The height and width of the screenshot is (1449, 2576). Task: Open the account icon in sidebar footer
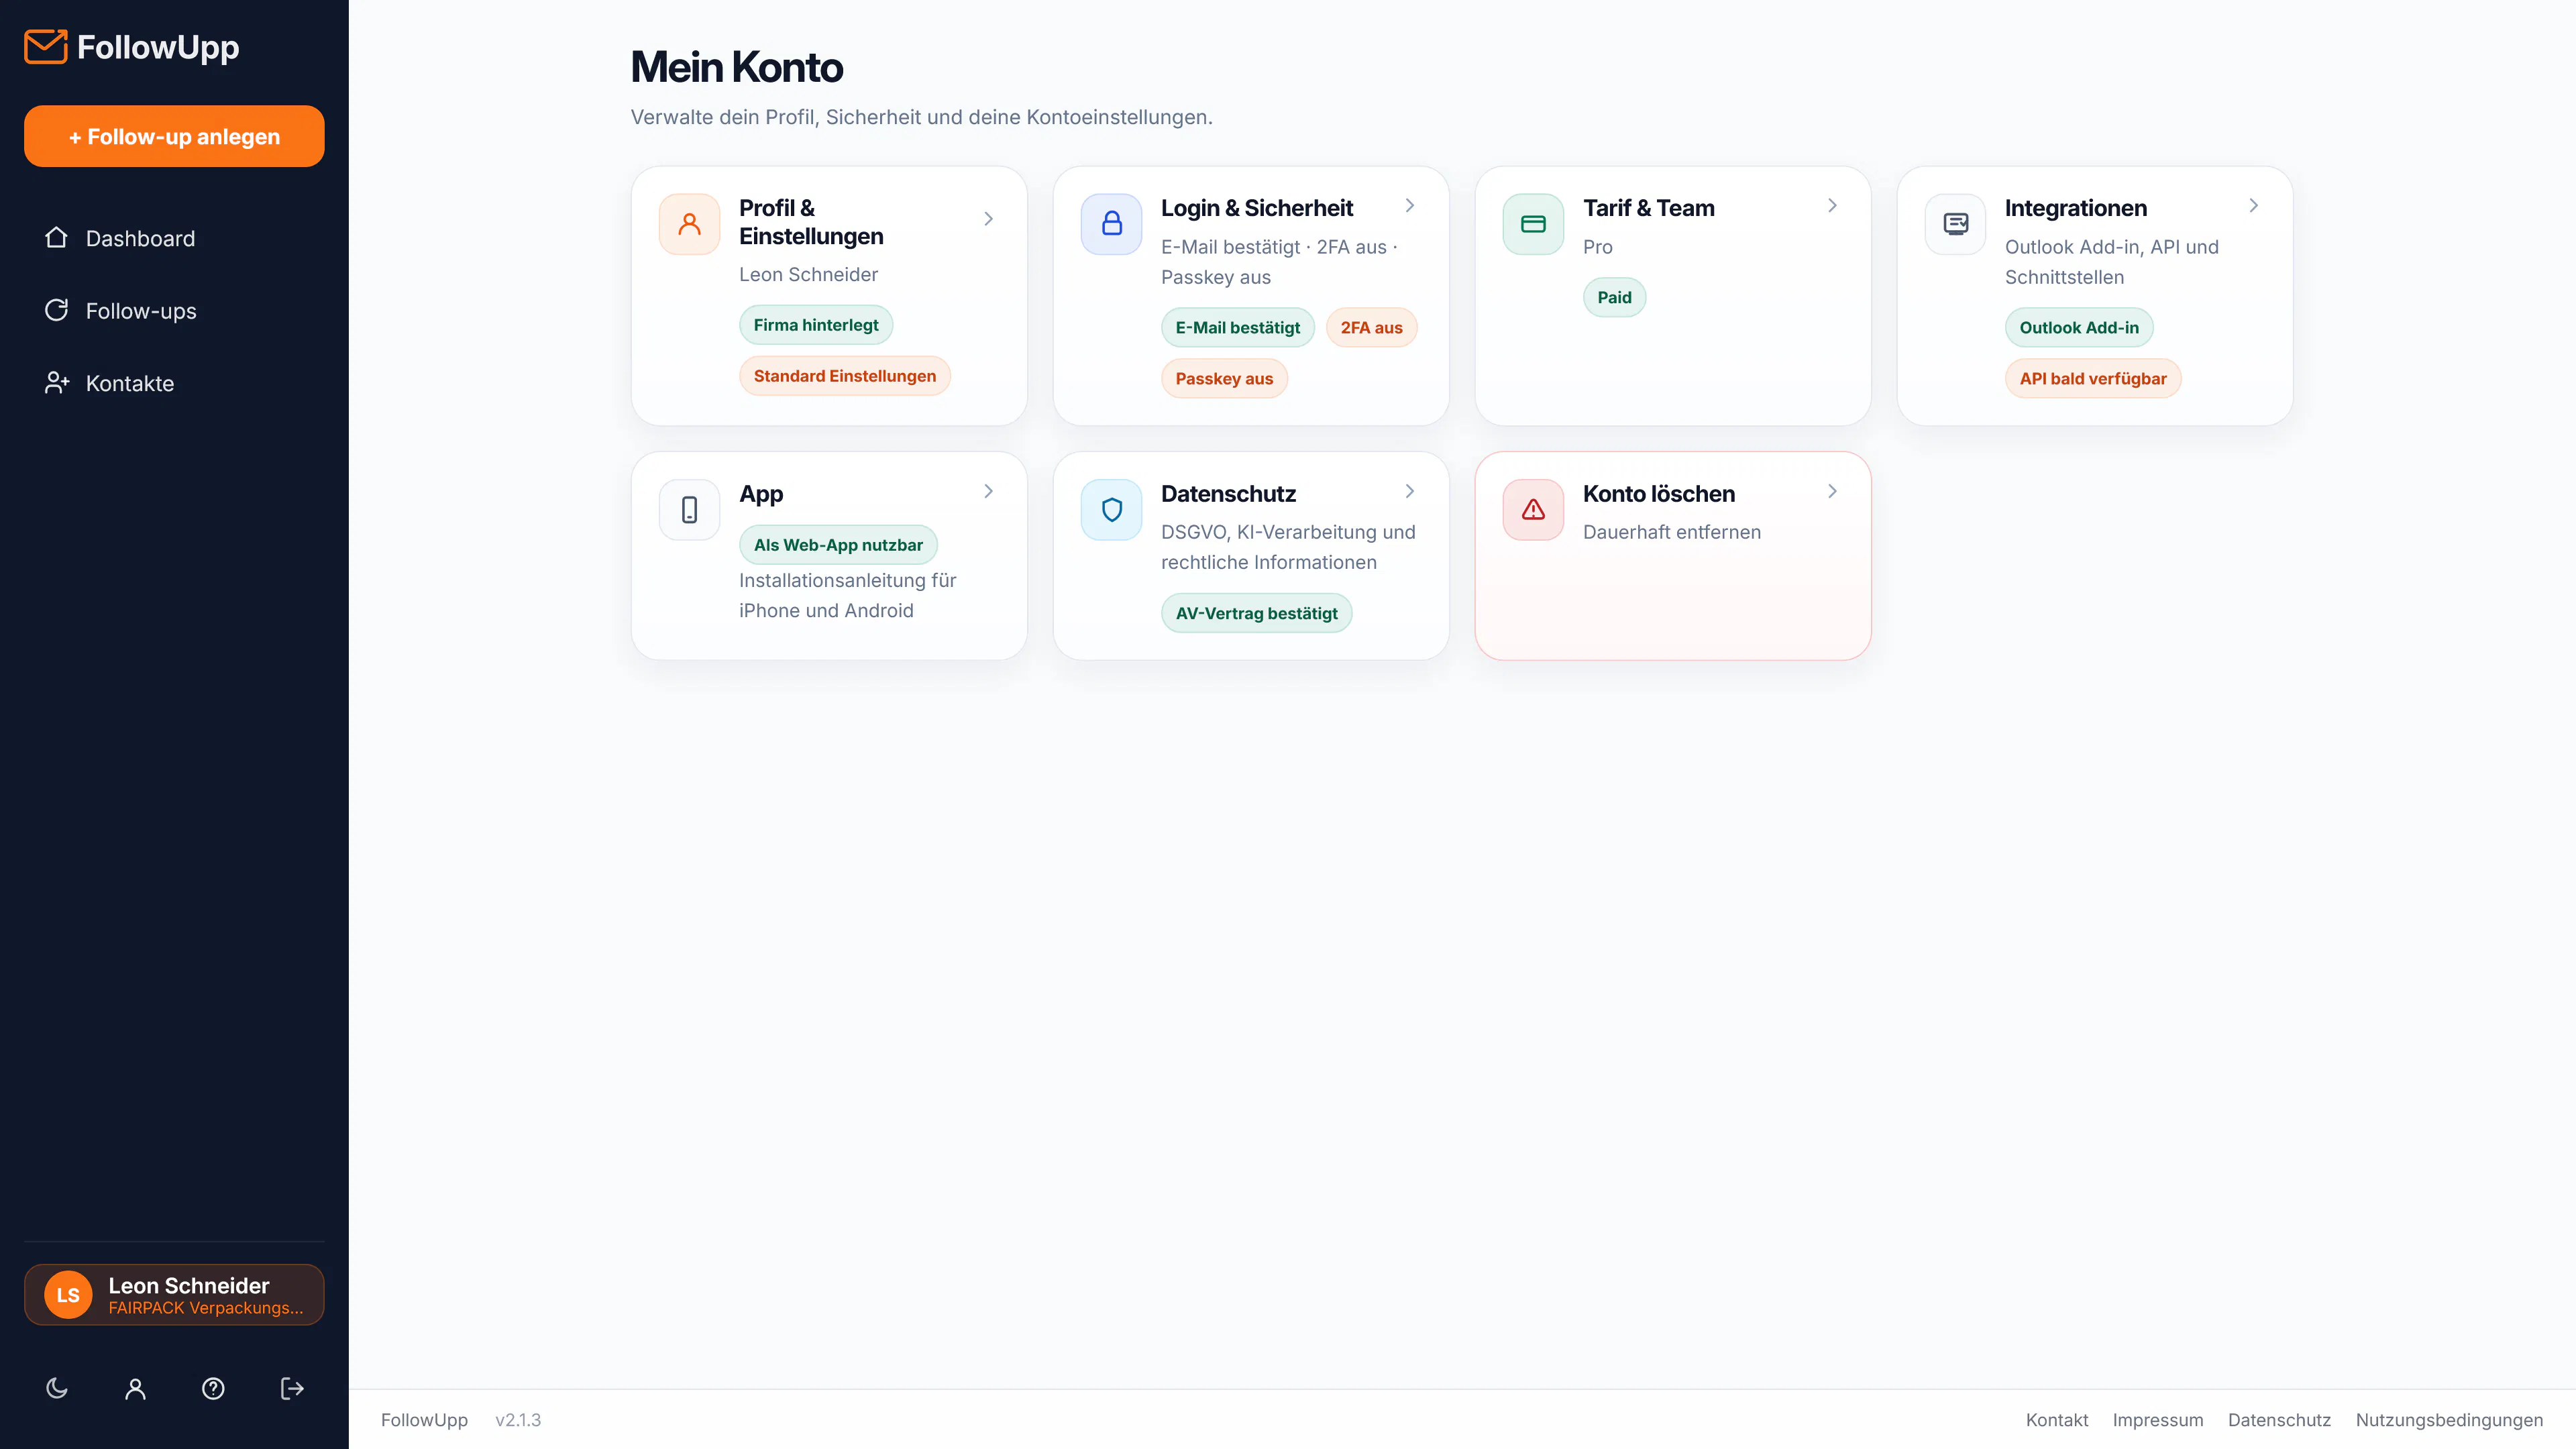(x=135, y=1388)
